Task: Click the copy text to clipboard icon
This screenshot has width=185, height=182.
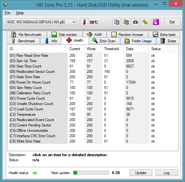Action: (x=116, y=22)
